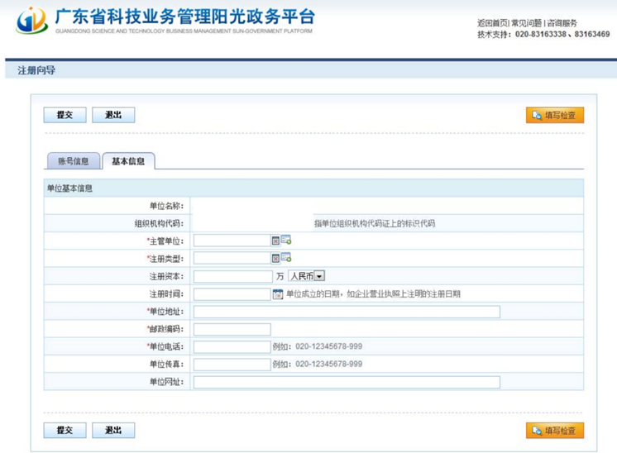Click the select icon beside 注册类型 field
The height and width of the screenshot is (453, 617).
286,258
